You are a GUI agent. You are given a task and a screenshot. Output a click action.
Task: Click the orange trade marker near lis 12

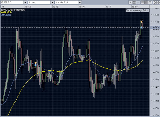coord(35,63)
